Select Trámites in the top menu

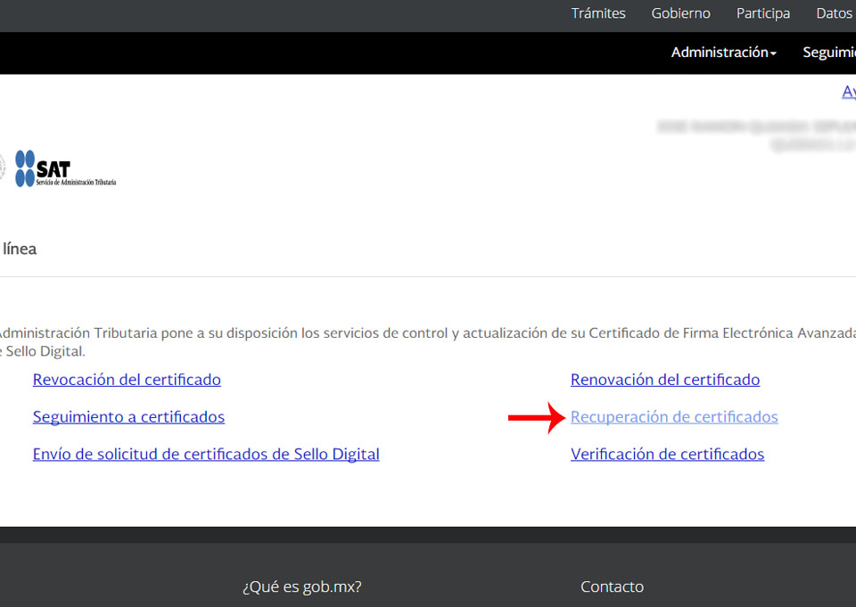pyautogui.click(x=598, y=13)
